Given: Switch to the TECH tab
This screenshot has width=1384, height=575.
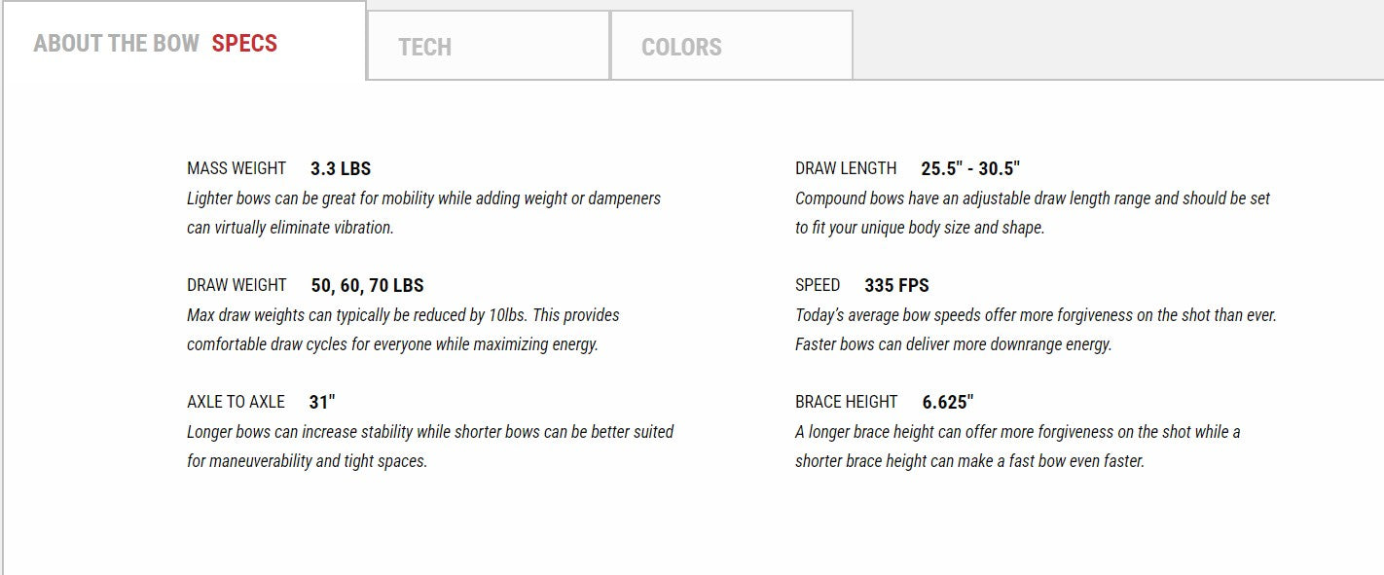Looking at the screenshot, I should [423, 47].
